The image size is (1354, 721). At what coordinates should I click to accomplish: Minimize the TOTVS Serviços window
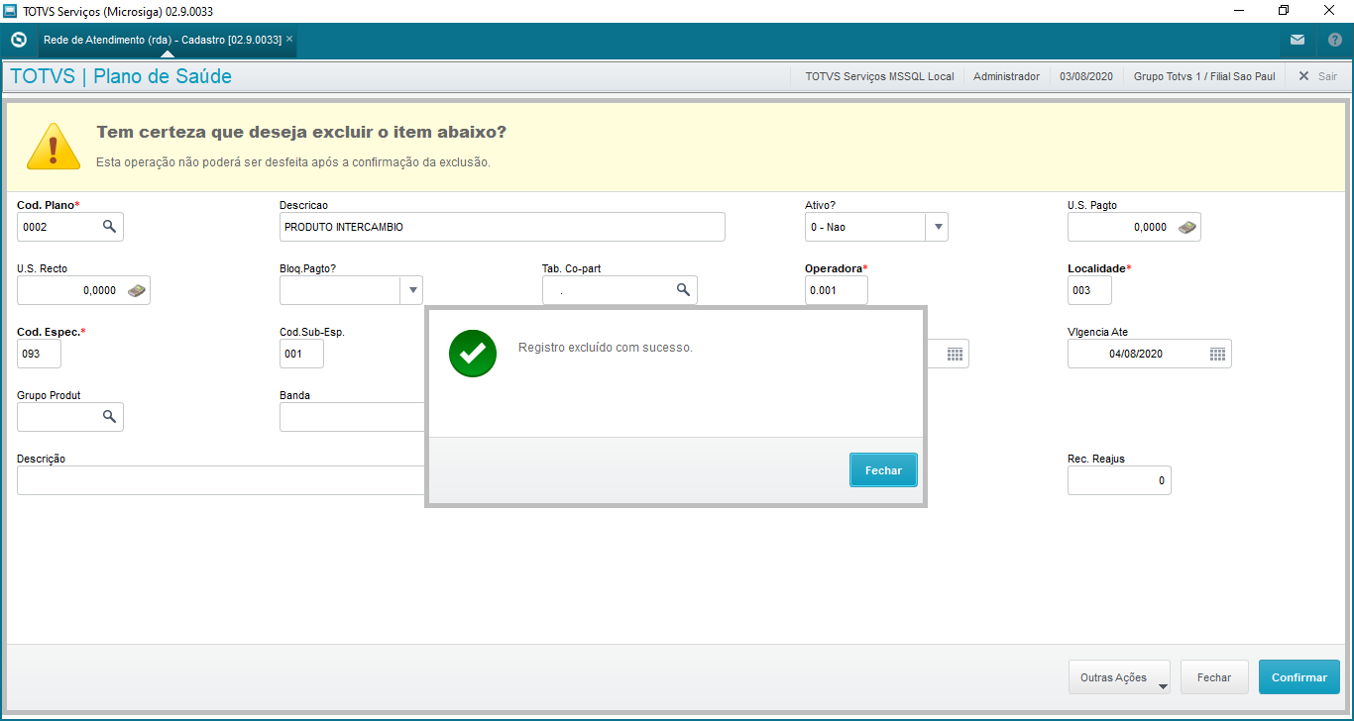click(x=1238, y=11)
